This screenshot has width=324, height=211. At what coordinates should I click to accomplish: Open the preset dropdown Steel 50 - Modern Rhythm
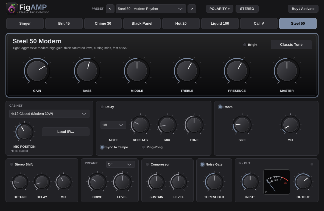(x=151, y=9)
